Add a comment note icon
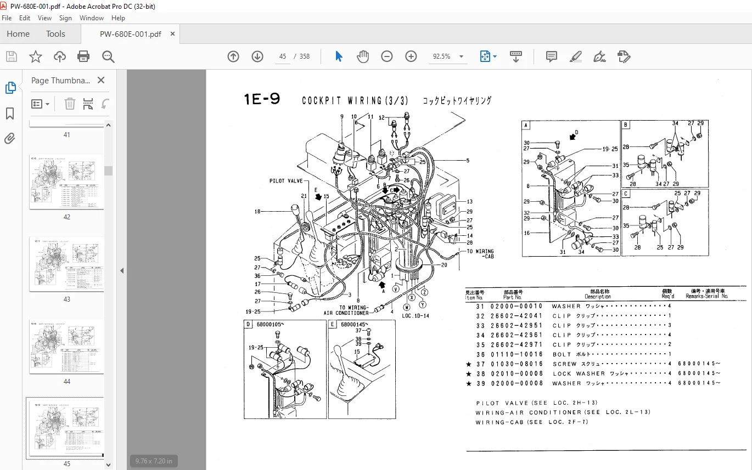This screenshot has height=470, width=752. pyautogui.click(x=552, y=56)
